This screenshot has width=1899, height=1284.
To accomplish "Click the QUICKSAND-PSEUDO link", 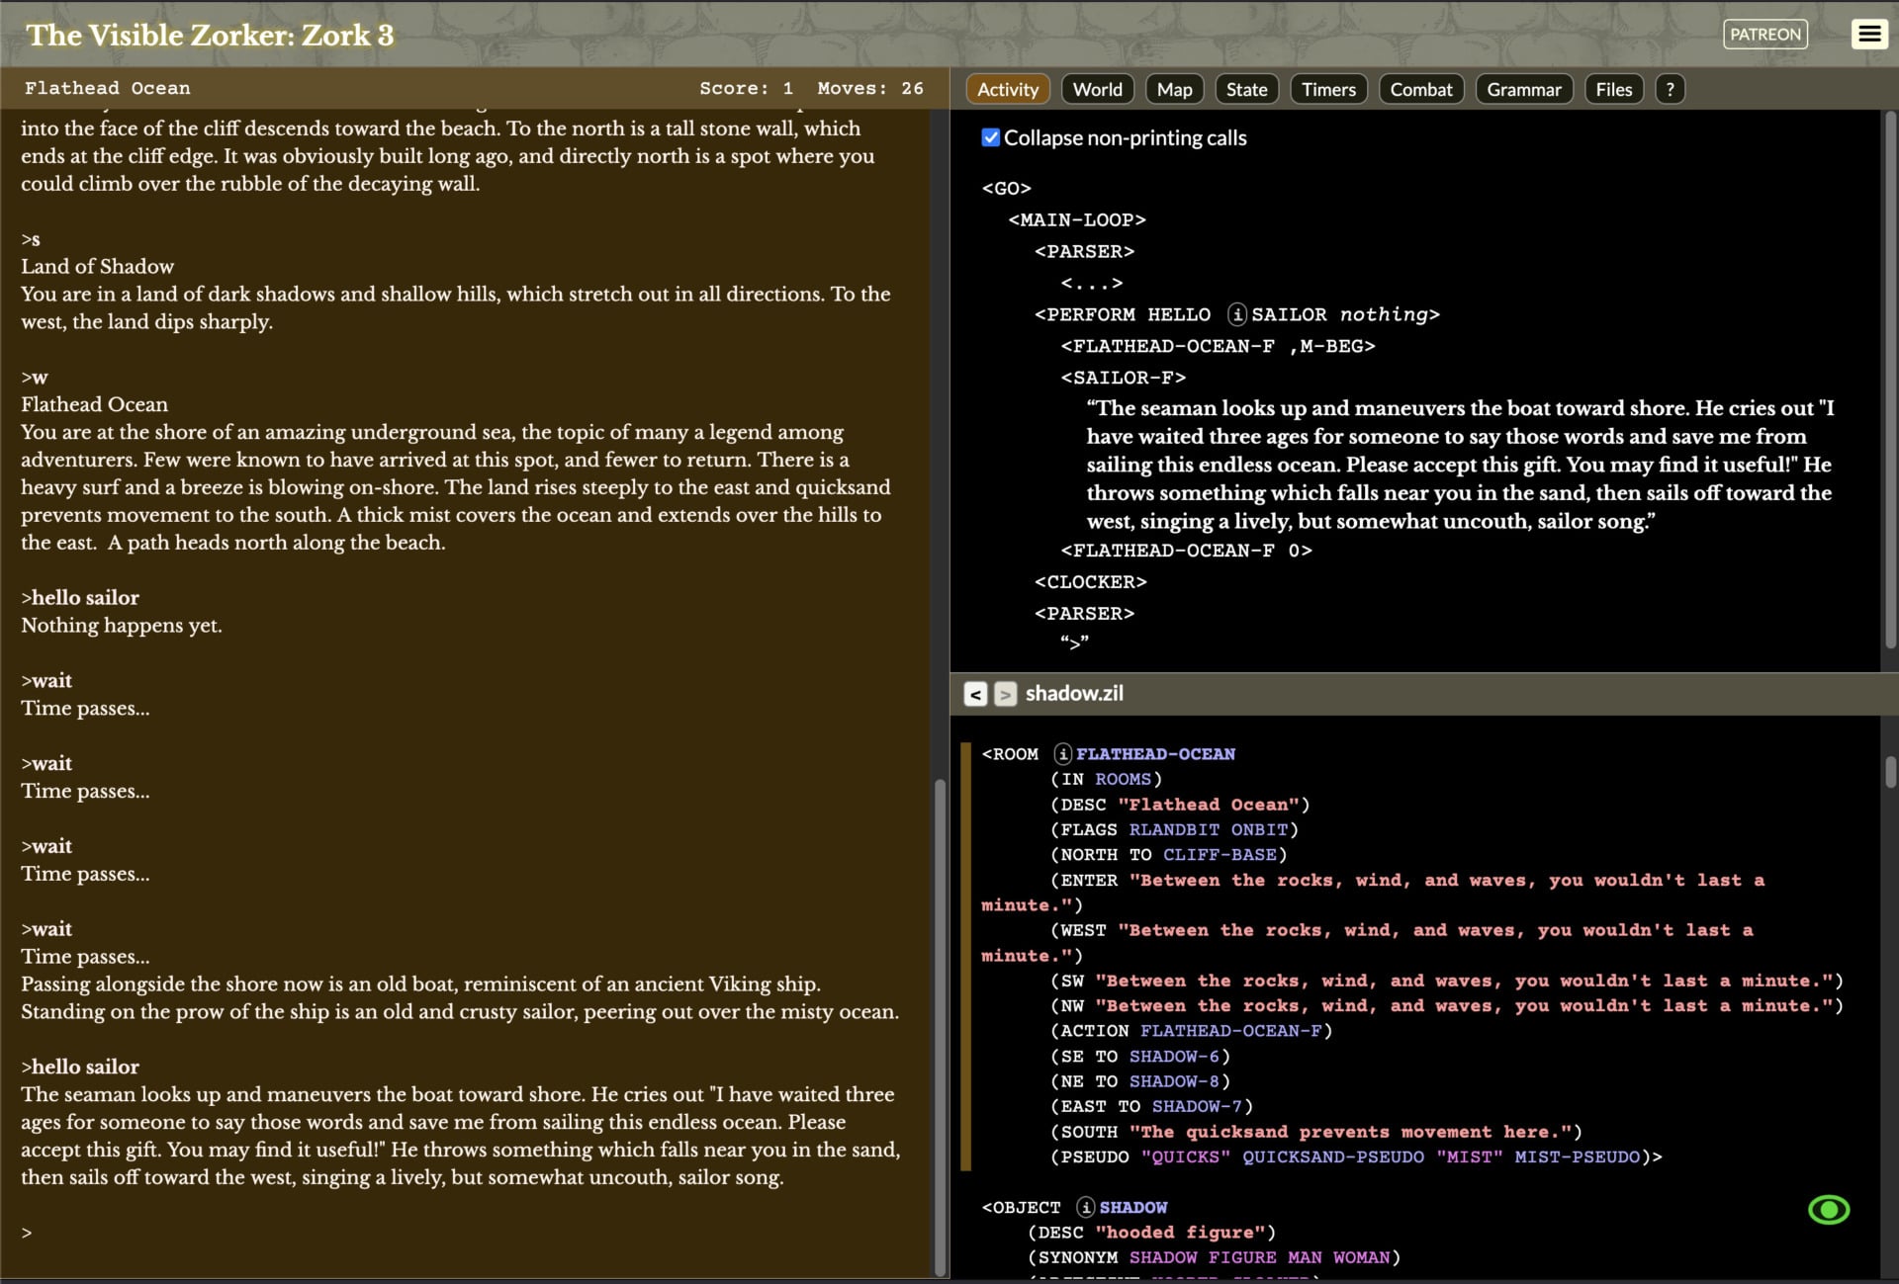I will coord(1333,1157).
